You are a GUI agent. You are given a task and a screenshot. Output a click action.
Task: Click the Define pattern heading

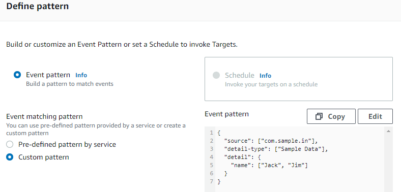click(x=37, y=7)
